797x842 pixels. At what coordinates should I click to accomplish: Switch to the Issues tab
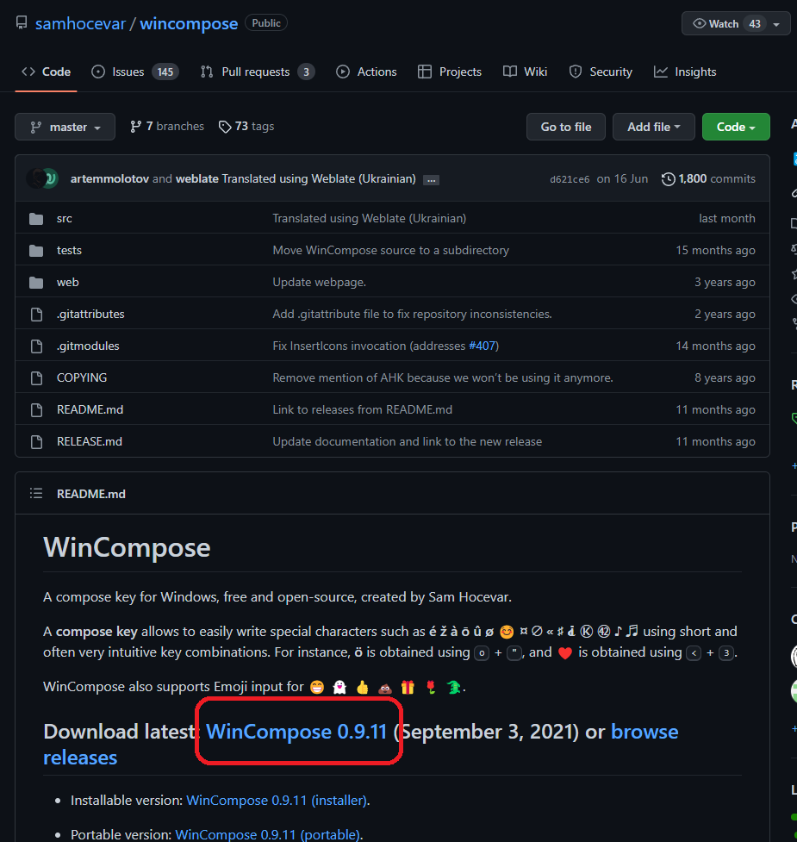click(134, 72)
